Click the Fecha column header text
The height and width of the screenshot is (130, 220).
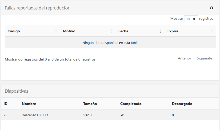click(x=123, y=31)
